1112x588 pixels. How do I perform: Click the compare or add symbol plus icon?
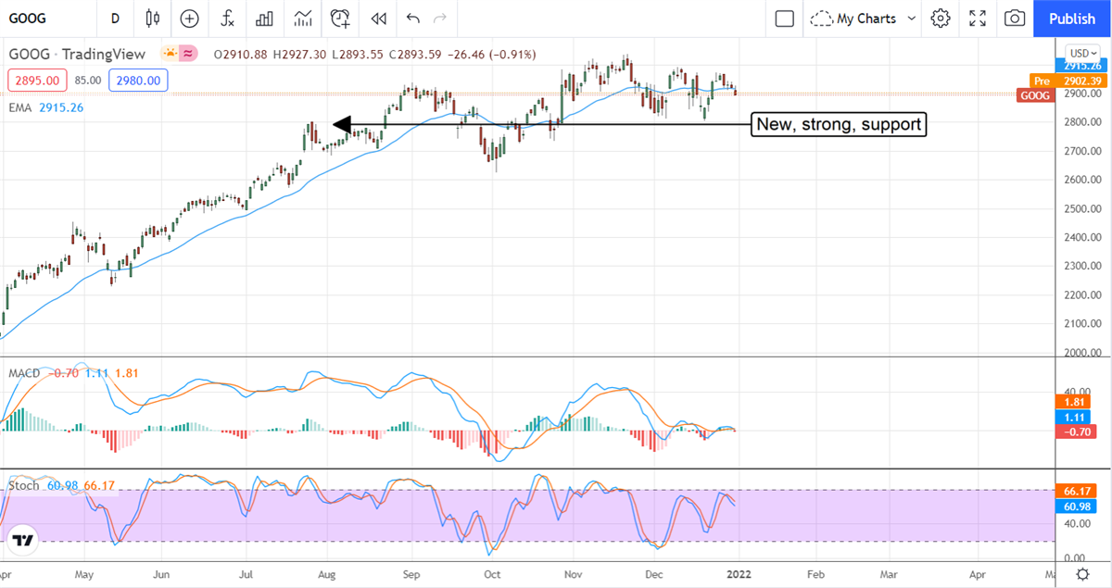pos(190,18)
